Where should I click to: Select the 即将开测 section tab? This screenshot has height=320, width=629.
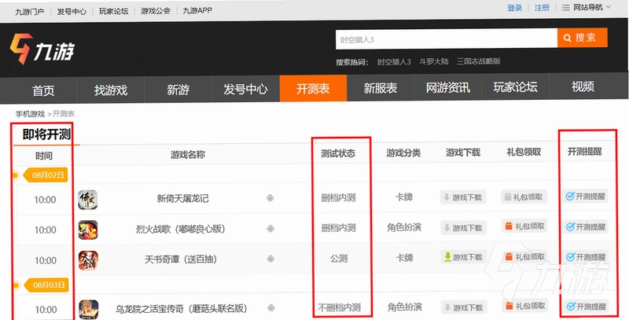(x=46, y=134)
